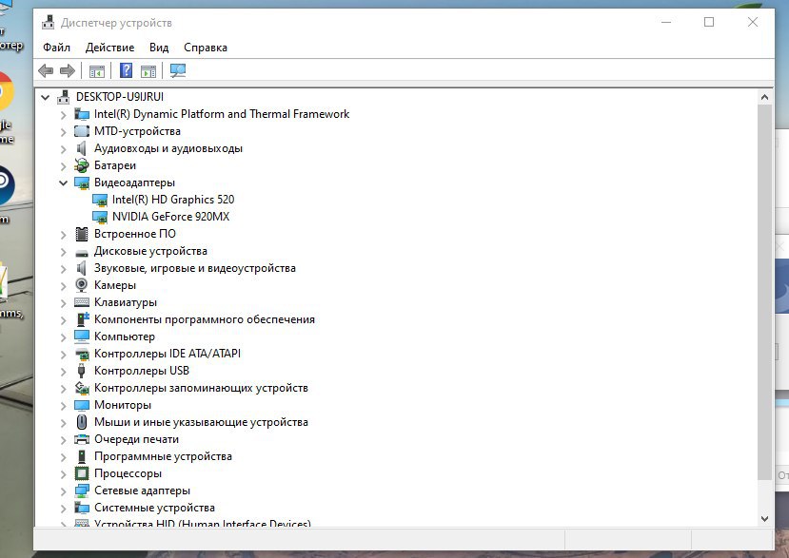789x558 pixels.
Task: Maximize the Device Manager window
Action: (709, 22)
